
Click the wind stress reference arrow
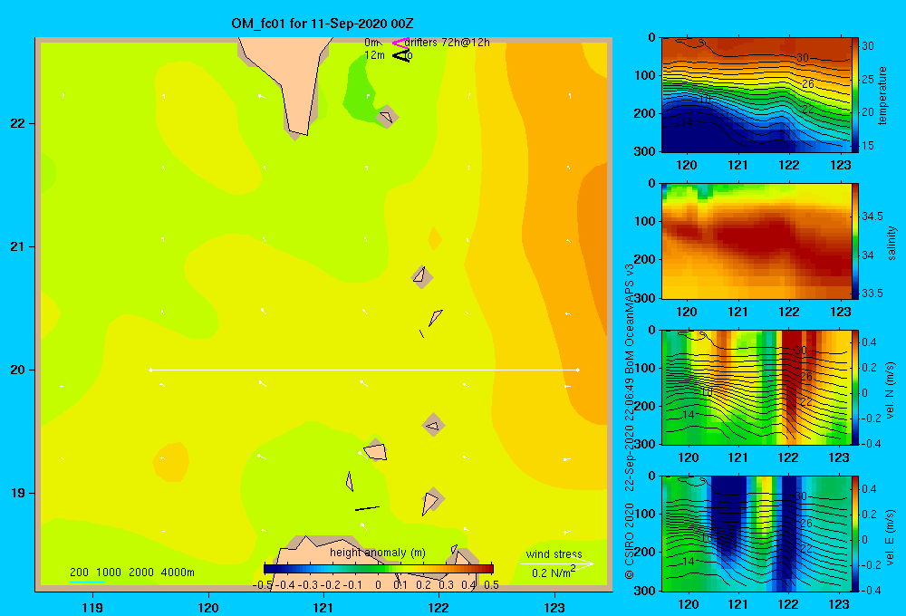[556, 563]
